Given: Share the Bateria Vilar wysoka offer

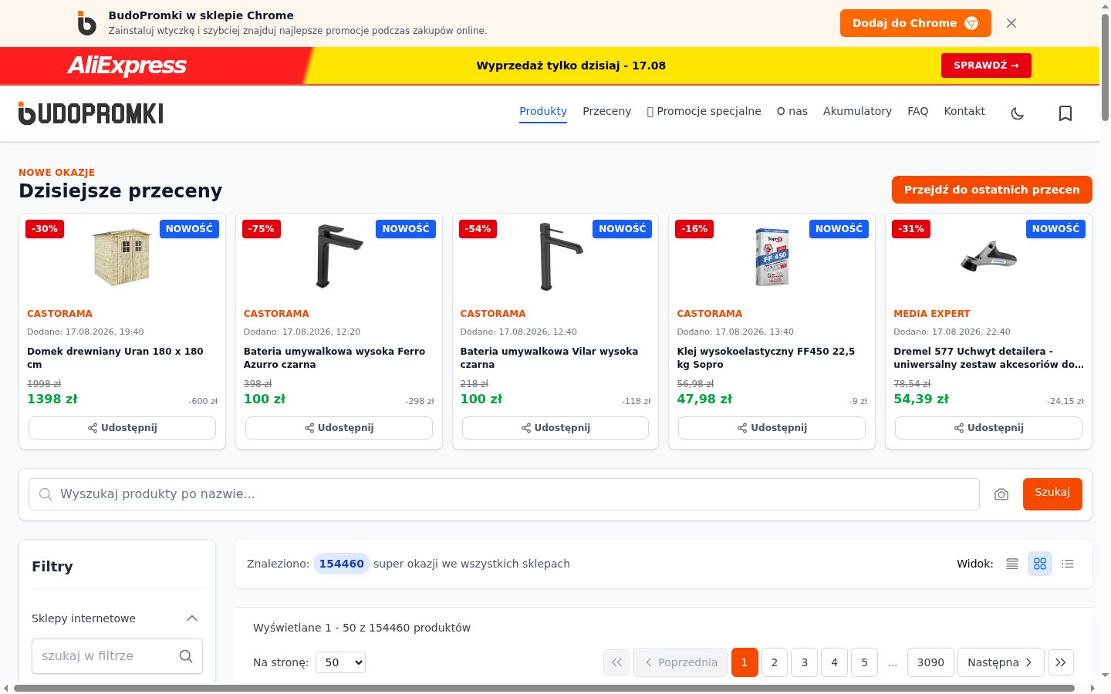Looking at the screenshot, I should [x=555, y=428].
